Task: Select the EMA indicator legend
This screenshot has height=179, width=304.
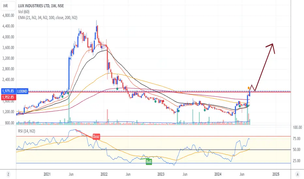Action: point(48,18)
